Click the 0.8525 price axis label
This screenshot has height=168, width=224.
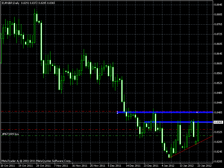pyautogui.click(x=218, y=83)
